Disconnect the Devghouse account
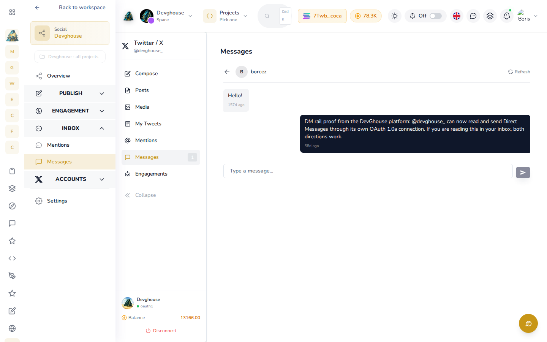This screenshot has height=342, width=547. pos(161,331)
